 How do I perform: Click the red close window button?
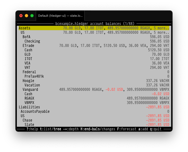point(21,16)
